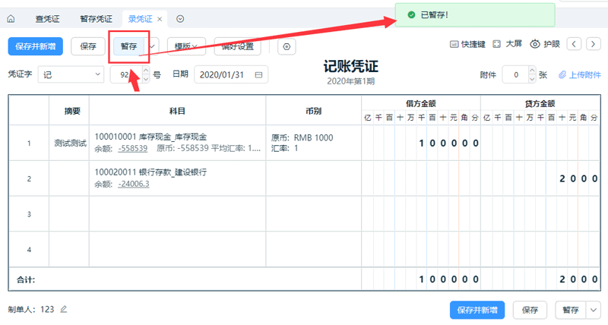The image size is (608, 325).
Task: Go to next voucher arrow
Action: click(593, 44)
